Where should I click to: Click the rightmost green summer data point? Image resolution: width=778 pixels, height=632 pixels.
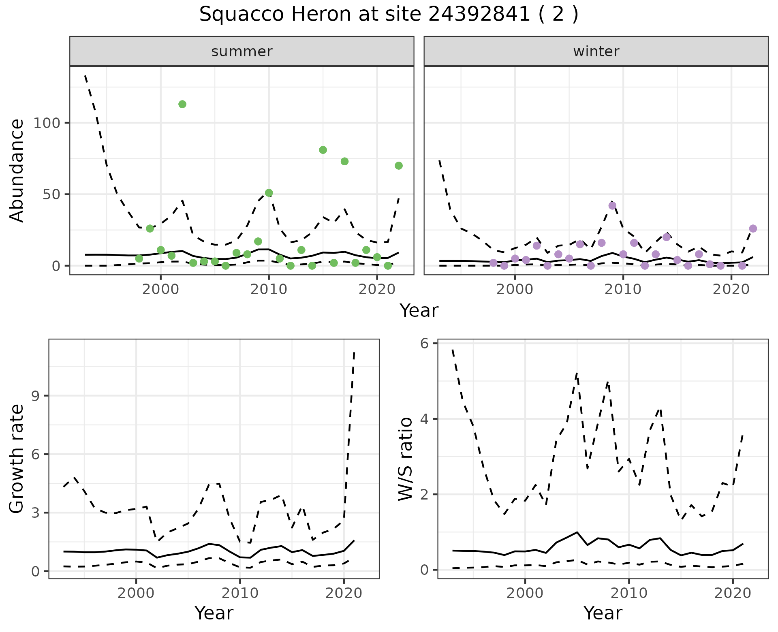398,166
